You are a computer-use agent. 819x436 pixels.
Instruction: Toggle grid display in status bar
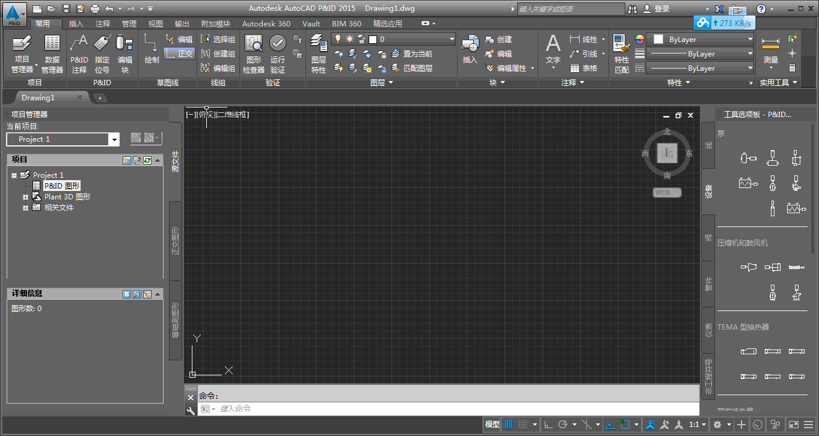coord(509,425)
